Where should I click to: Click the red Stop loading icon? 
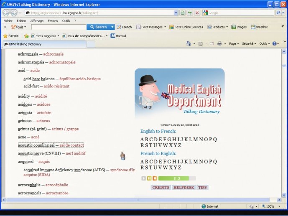(x=197, y=13)
